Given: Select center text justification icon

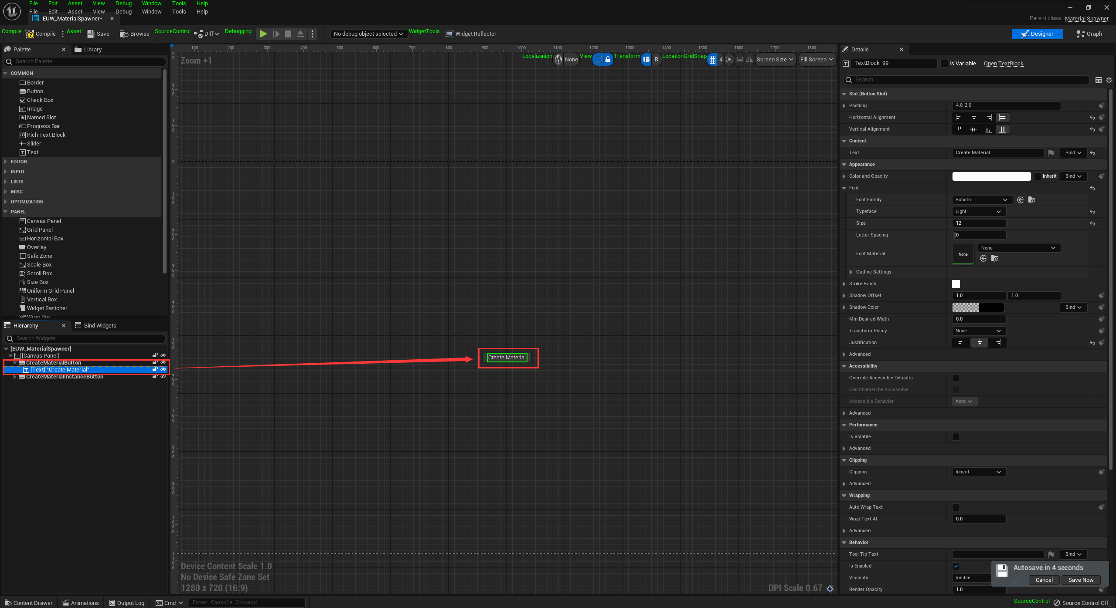Looking at the screenshot, I should point(979,343).
